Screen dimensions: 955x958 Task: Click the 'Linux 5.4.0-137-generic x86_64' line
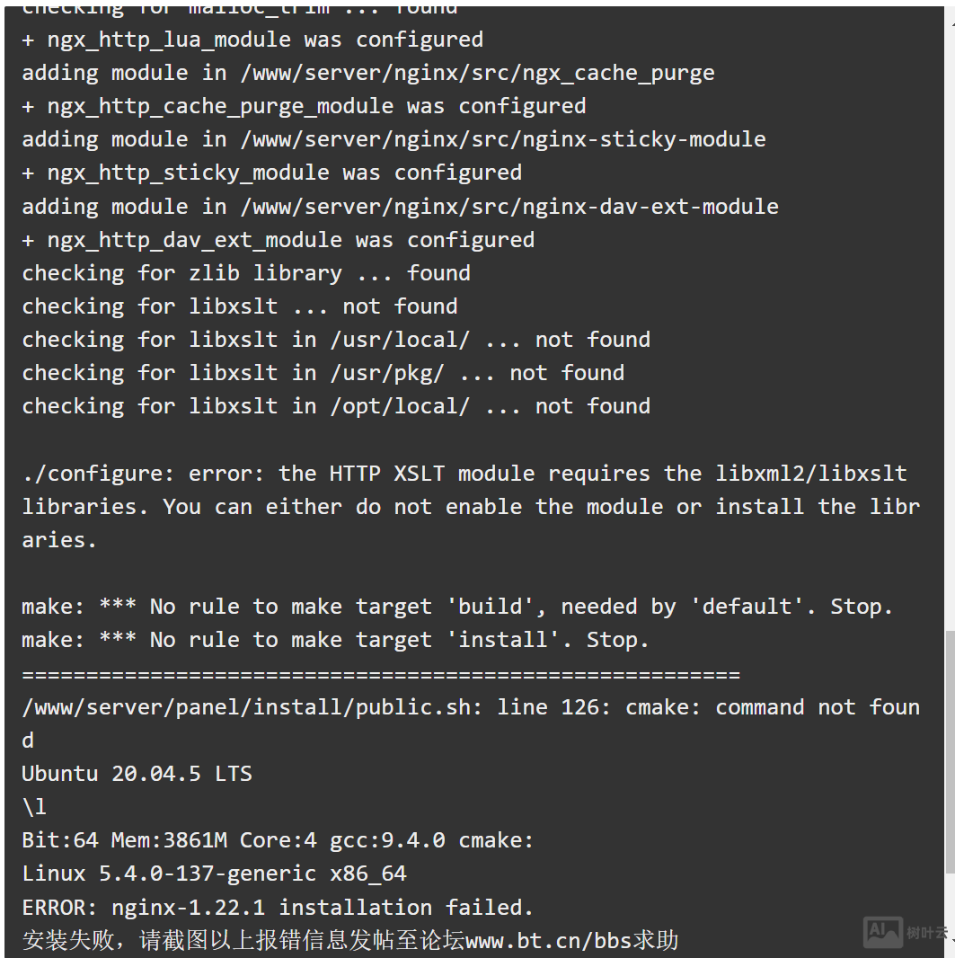(214, 874)
